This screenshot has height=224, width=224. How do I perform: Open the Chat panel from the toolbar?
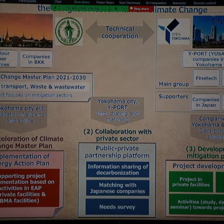click(x=58, y=2)
